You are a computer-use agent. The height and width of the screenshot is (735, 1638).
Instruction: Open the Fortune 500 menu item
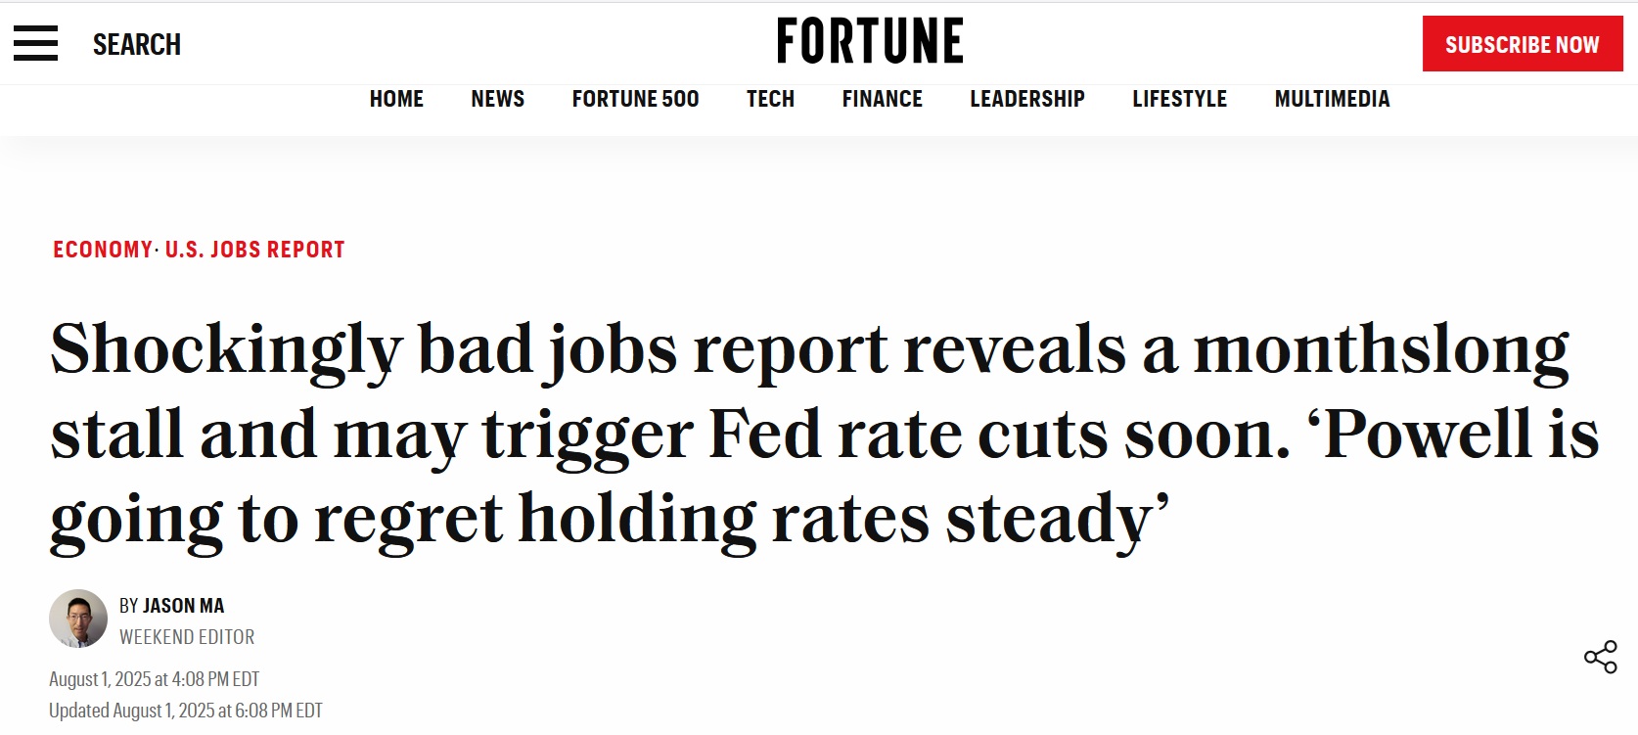[636, 99]
